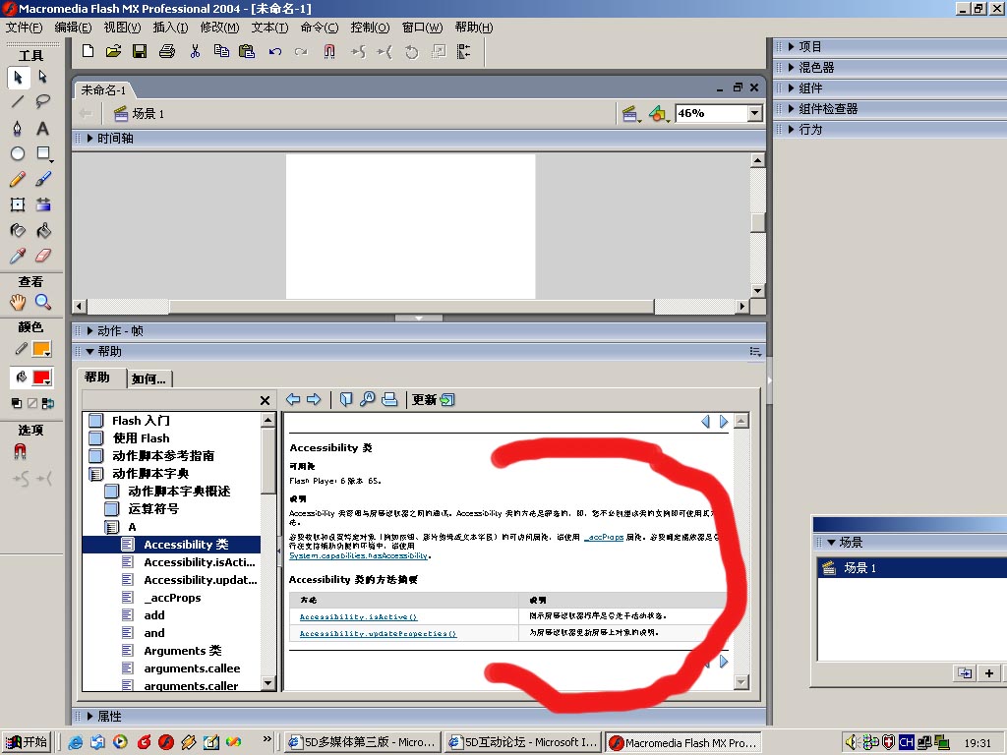1007x755 pixels.
Task: Select the Hand tool
Action: tap(18, 302)
